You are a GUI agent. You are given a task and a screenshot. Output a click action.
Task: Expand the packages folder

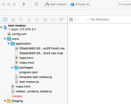[x=13, y=68]
